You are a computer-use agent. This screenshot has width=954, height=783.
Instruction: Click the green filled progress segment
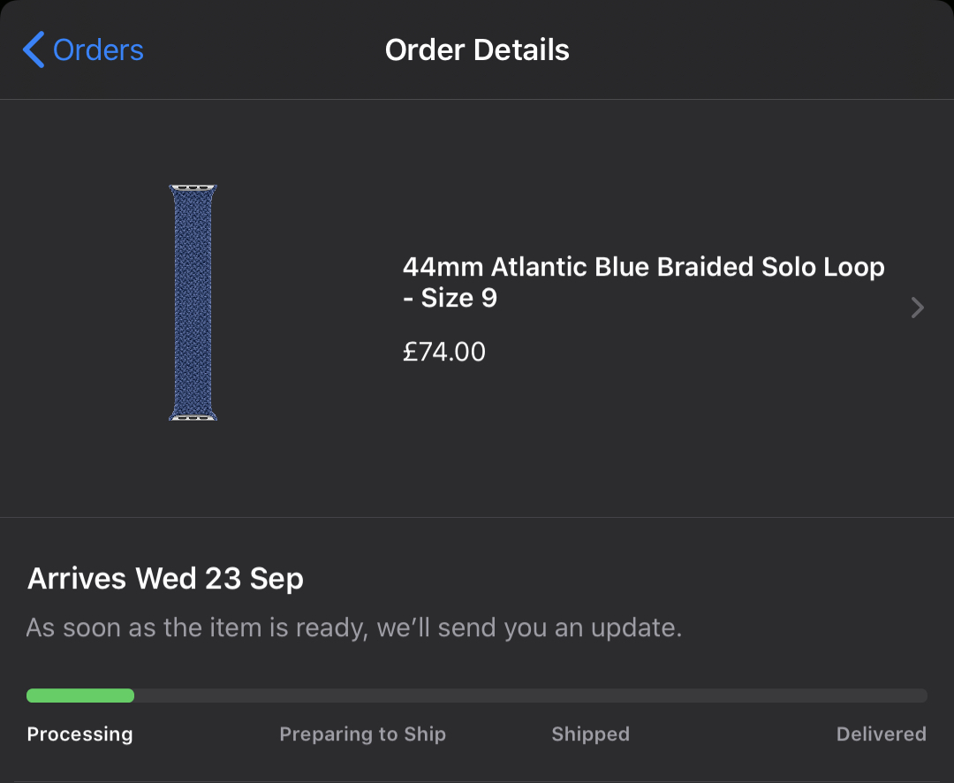pyautogui.click(x=80, y=696)
